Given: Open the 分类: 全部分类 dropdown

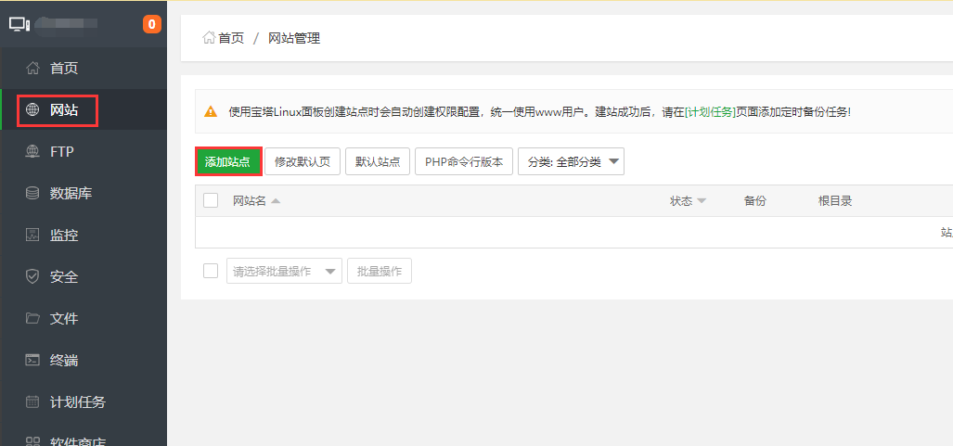Looking at the screenshot, I should coord(571,161).
